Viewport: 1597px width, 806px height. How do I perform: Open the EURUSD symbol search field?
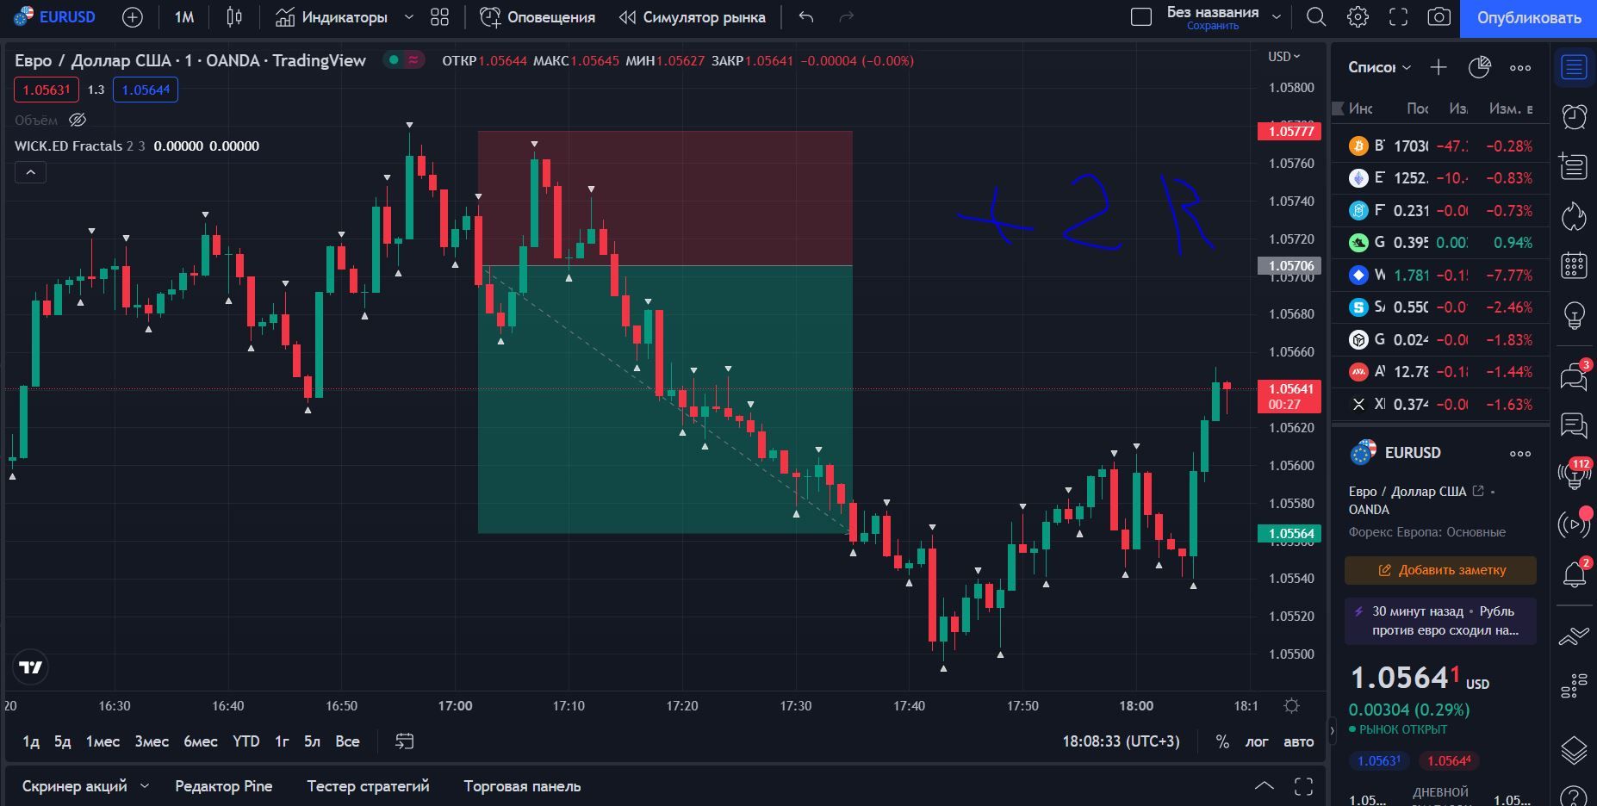[55, 17]
